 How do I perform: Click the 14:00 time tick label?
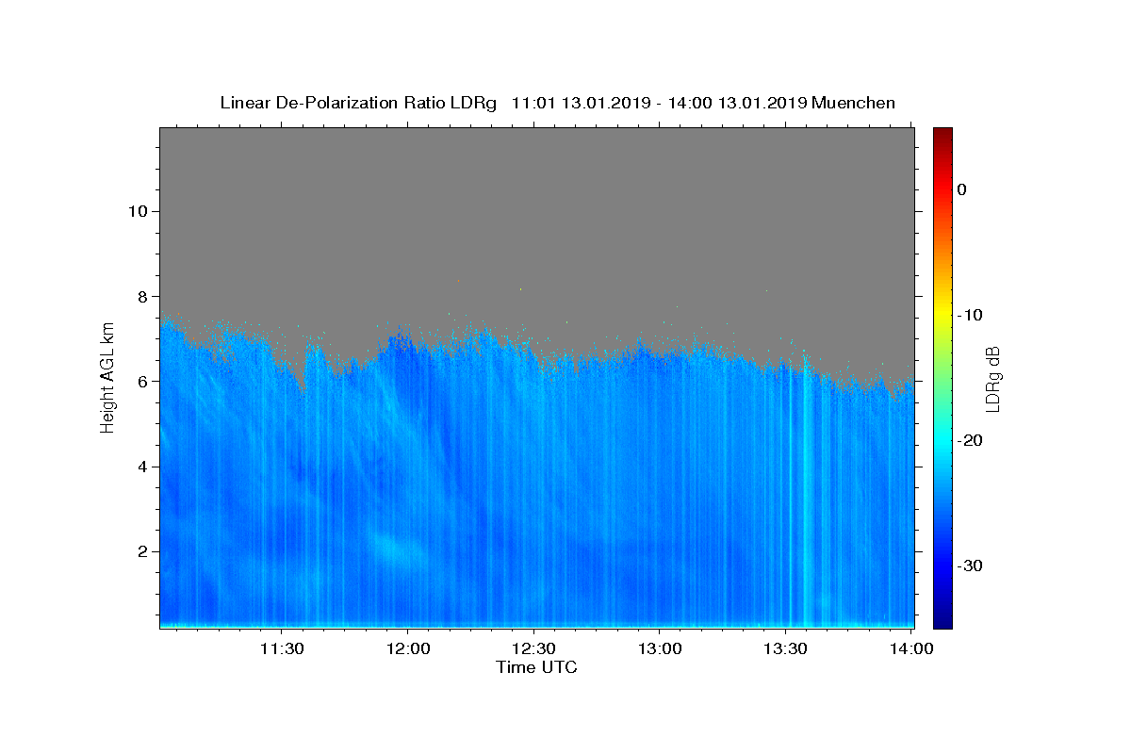tap(911, 648)
